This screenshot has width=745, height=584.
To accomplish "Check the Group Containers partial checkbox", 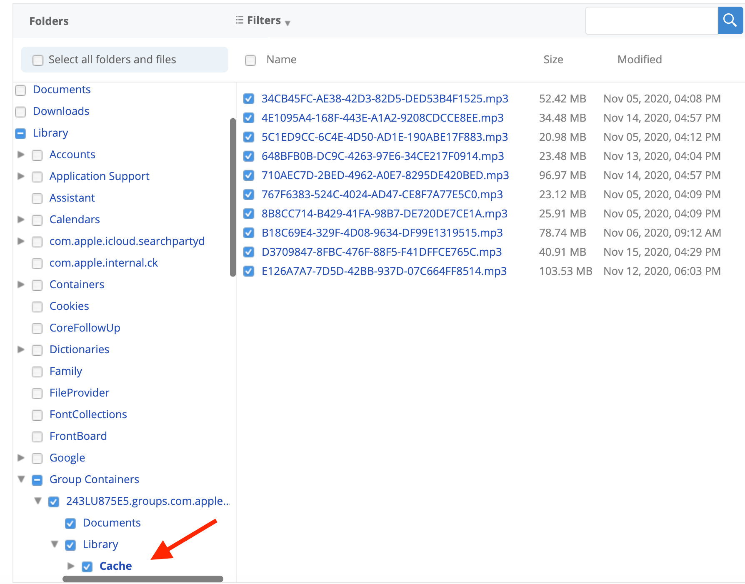I will [37, 480].
